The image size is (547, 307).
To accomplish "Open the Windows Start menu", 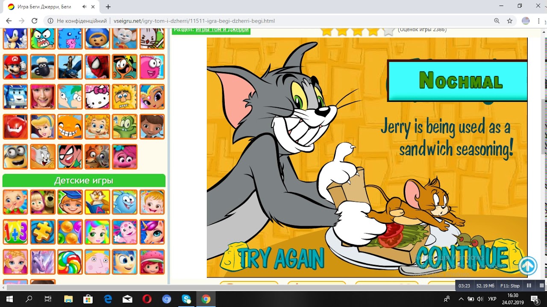I will 9,299.
